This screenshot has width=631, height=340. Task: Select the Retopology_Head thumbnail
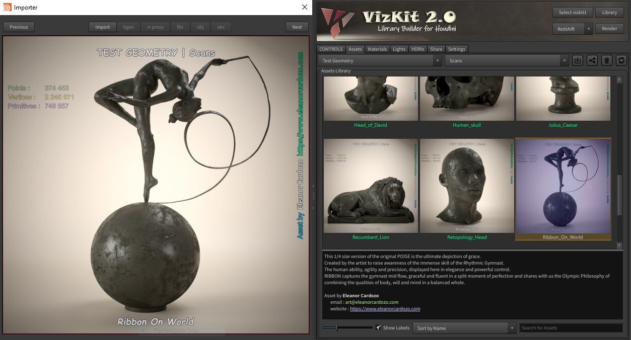tap(467, 186)
